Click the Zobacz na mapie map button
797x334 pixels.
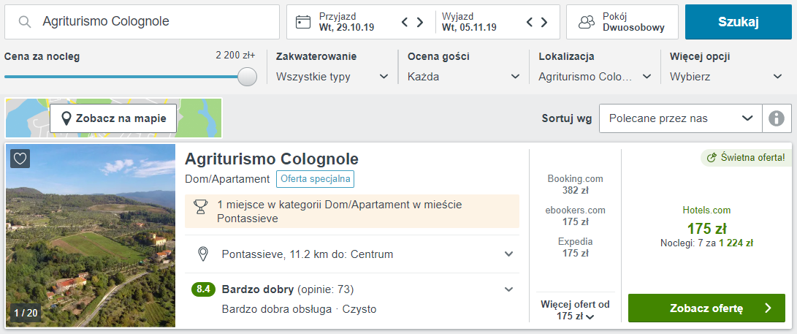113,118
